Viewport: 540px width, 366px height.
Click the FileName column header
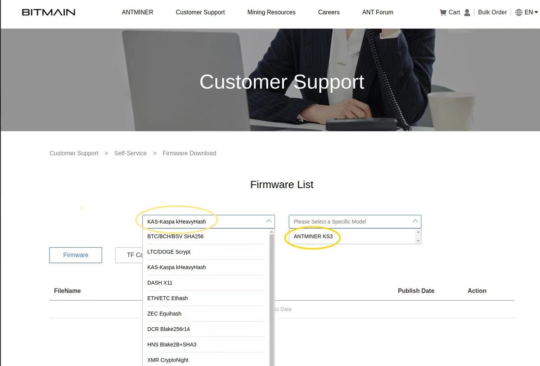point(67,291)
